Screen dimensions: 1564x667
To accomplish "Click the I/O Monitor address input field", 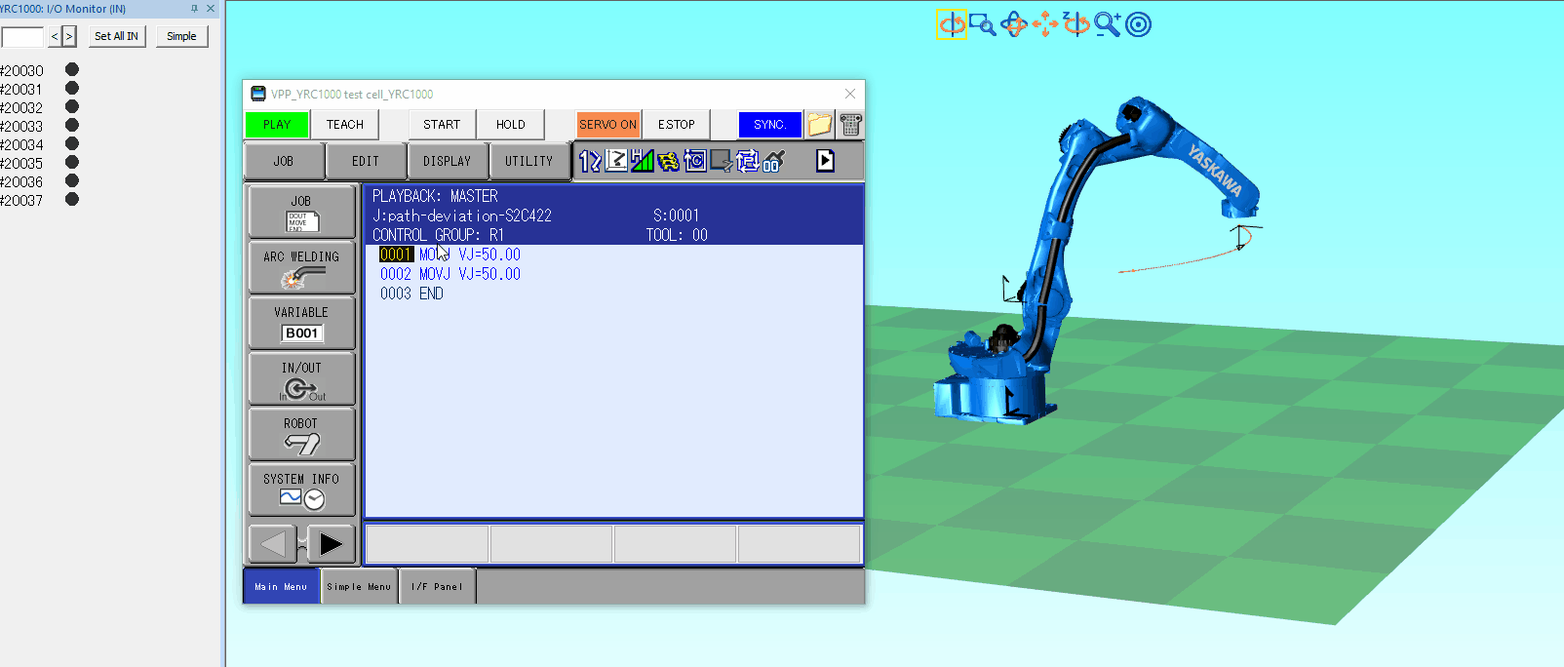I will point(22,37).
